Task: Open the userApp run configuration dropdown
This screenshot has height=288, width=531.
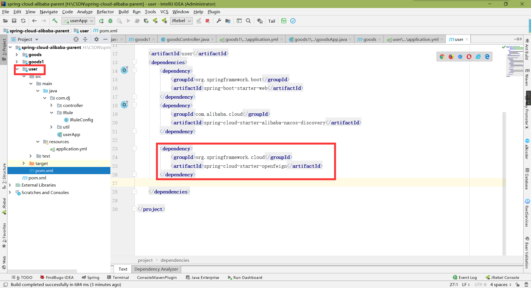Action: click(79, 21)
